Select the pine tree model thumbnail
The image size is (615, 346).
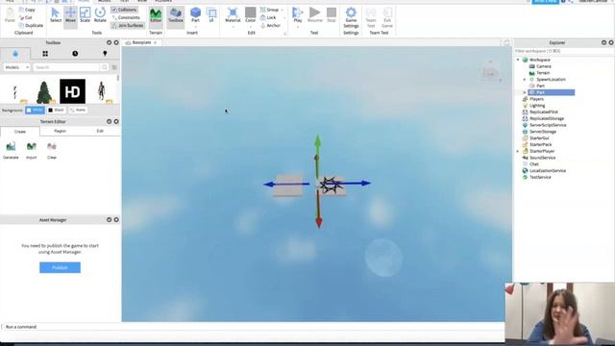point(44,91)
